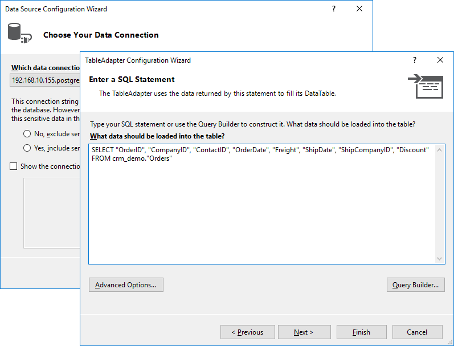
Task: Click the SQL box scrollbar up arrow
Action: [440, 150]
